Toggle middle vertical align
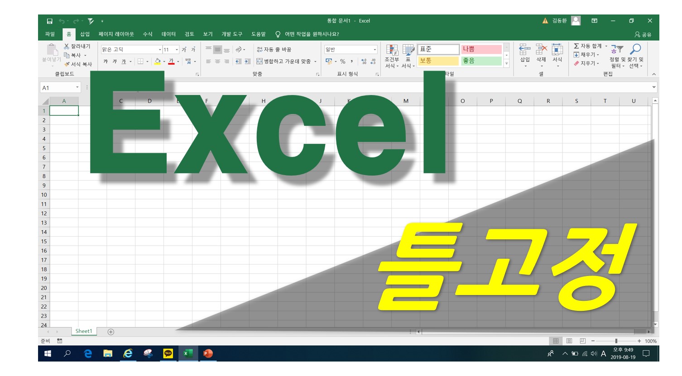Screen dimensions: 682x376 (x=217, y=49)
